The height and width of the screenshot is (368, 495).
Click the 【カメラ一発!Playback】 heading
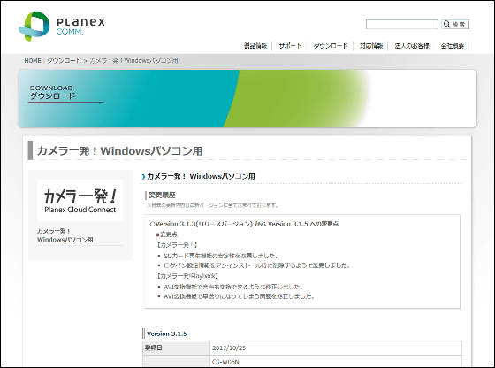tap(187, 276)
